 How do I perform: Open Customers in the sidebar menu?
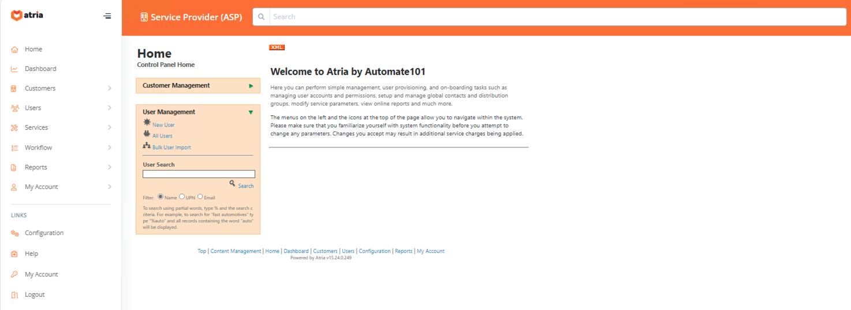coord(40,89)
